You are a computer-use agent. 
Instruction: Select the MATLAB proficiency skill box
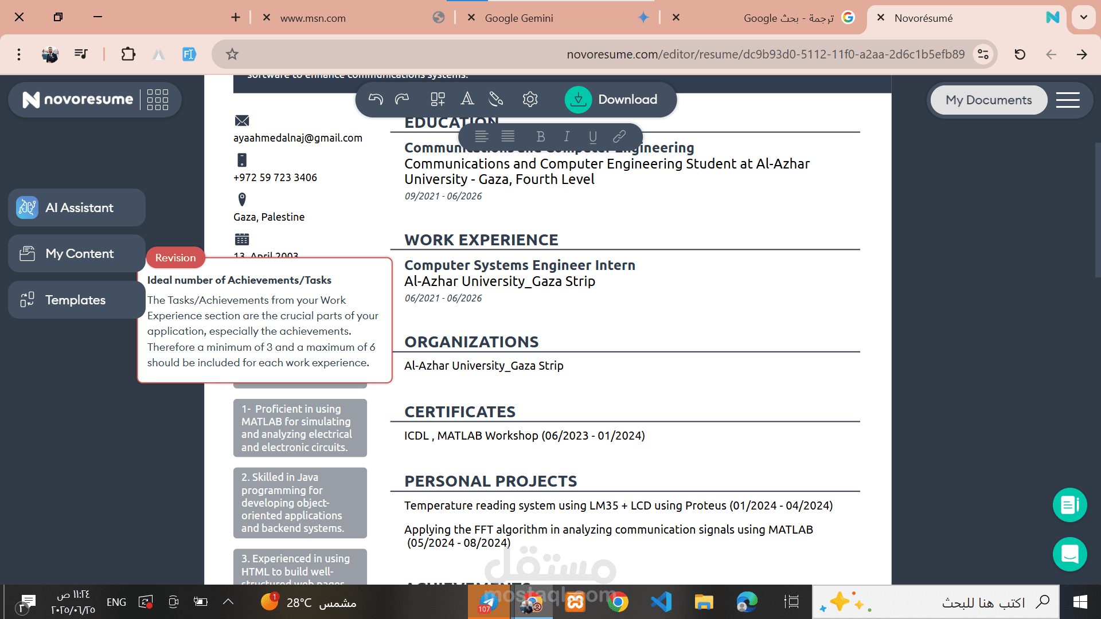300,428
